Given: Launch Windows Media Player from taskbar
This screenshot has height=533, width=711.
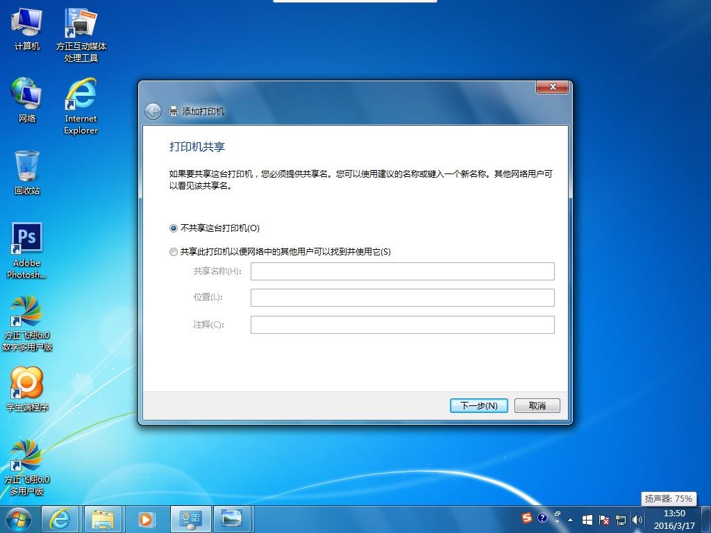Looking at the screenshot, I should (x=146, y=519).
